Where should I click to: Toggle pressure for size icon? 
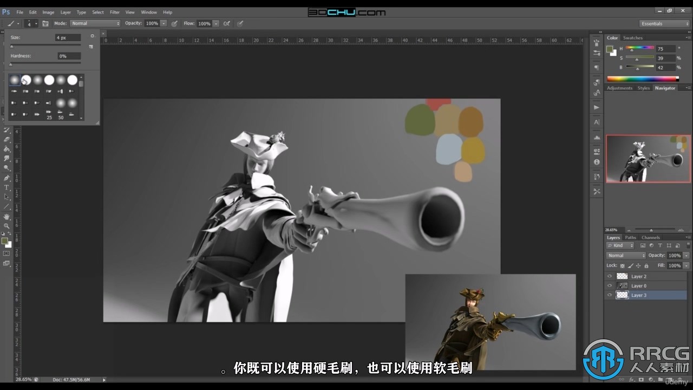[240, 24]
